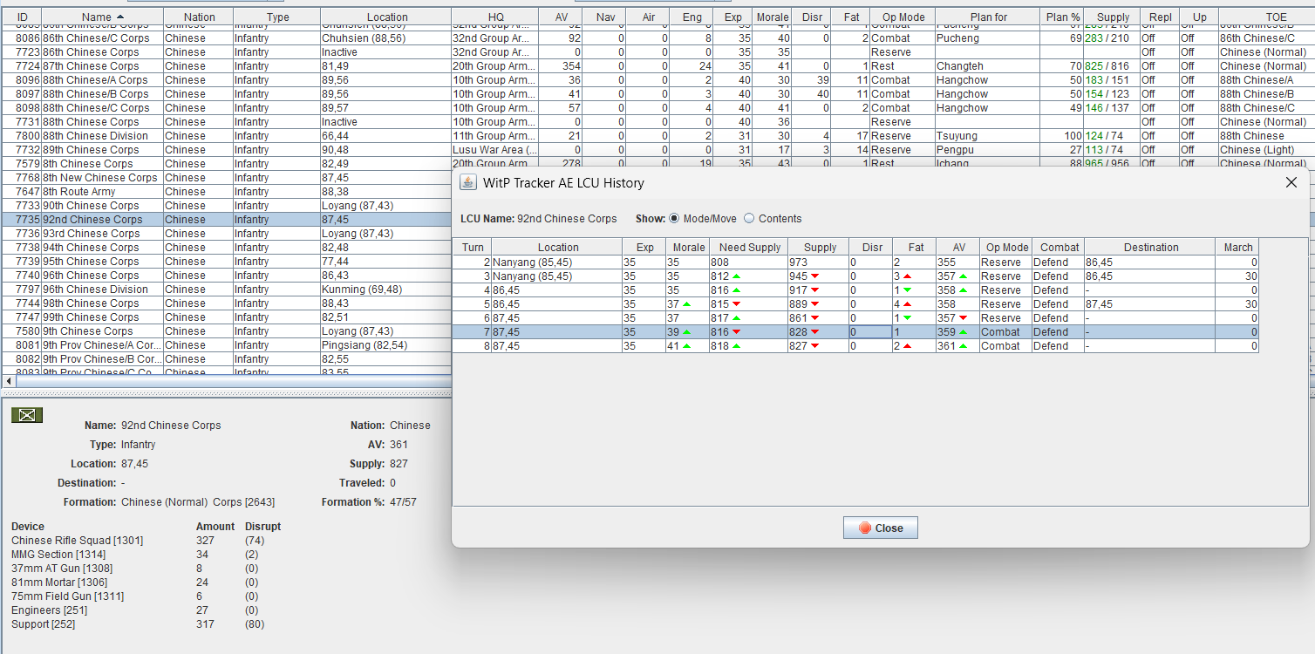Click the Java icon in LCU History title bar
The height and width of the screenshot is (654, 1315).
click(468, 182)
